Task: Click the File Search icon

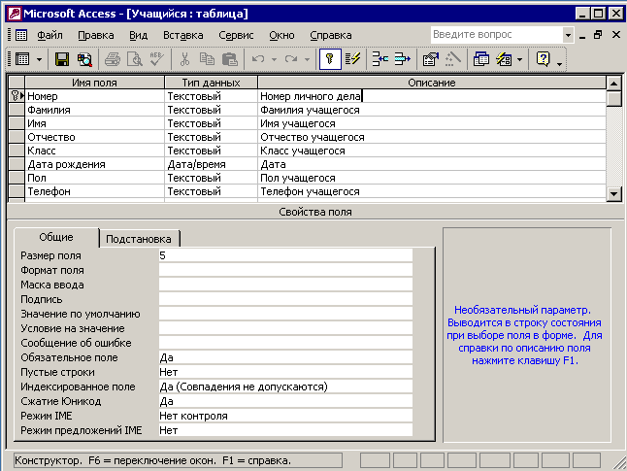Action: pyautogui.click(x=84, y=59)
